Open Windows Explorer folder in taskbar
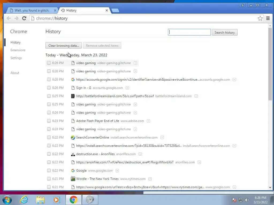The image size is (274, 205). [40, 200]
